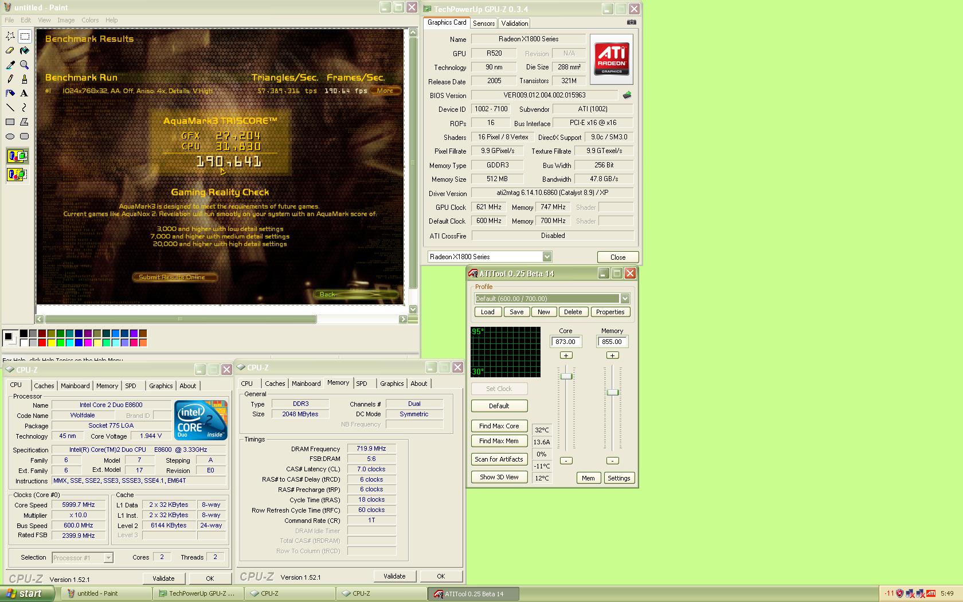
Task: Select the Curve tool in Paint
Action: [x=25, y=107]
